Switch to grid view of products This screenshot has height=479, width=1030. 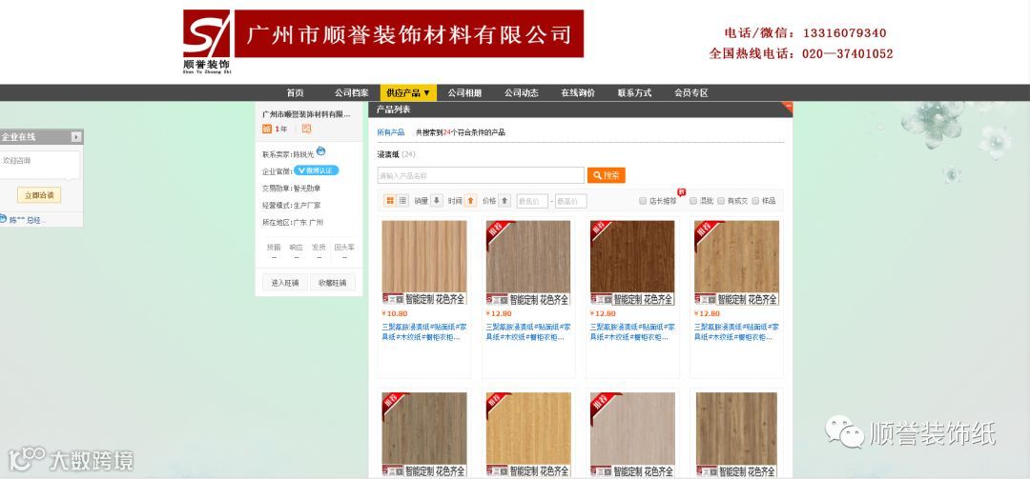coord(390,201)
